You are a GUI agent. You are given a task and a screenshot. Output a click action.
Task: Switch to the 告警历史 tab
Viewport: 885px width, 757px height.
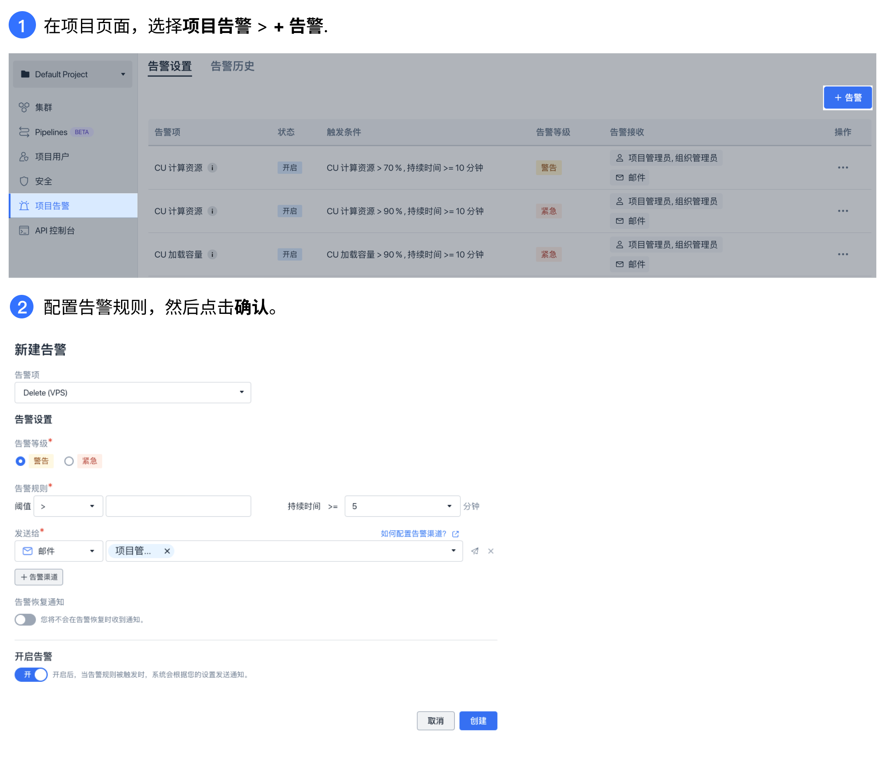pyautogui.click(x=232, y=66)
